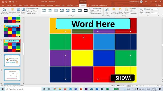Viewport: 163px width, 91px height.
Task: Open the File tab
Action: pos(3,5)
